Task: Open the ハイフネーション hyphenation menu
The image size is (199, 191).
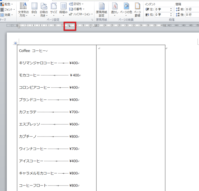Action: [x=81, y=14]
